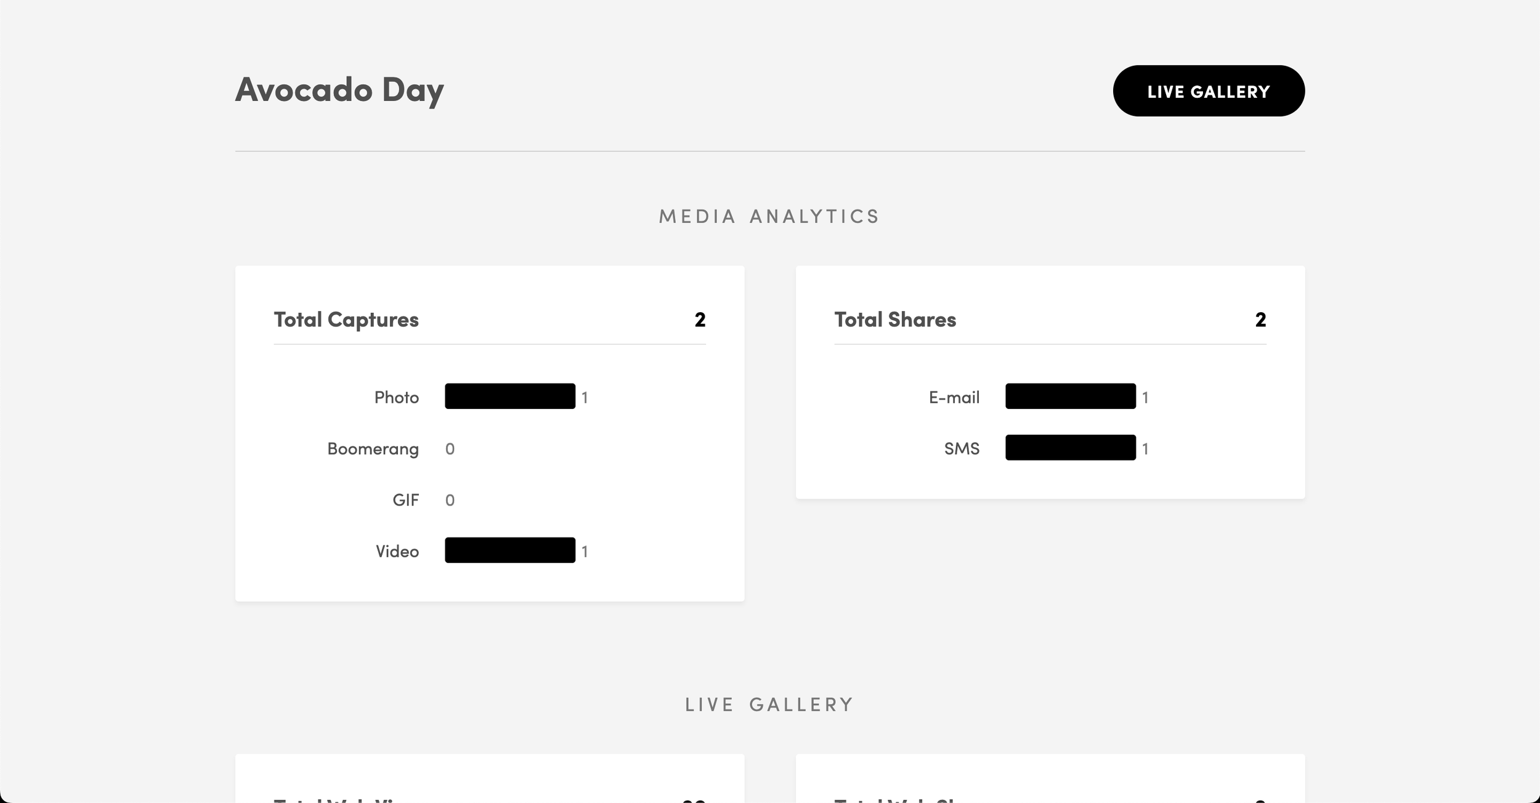
Task: Click the Media Analytics section title
Action: point(769,217)
